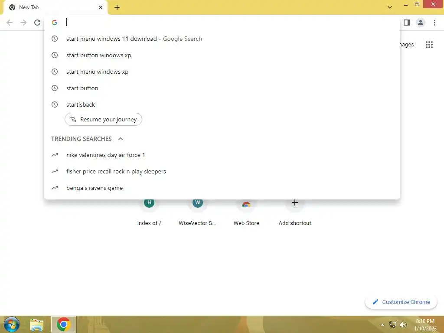Screen dimensions: 444x333
Task: Click the Chrome taskbar icon
Action: tap(63, 324)
